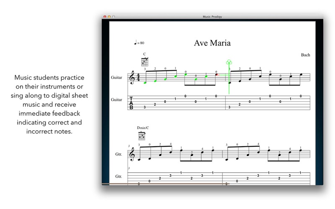Minimize the Music Prodigy window
The height and width of the screenshot is (209, 335).
point(109,17)
